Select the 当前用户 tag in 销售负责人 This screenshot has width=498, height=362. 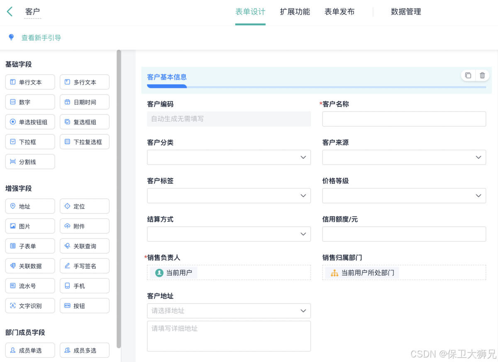click(x=174, y=272)
